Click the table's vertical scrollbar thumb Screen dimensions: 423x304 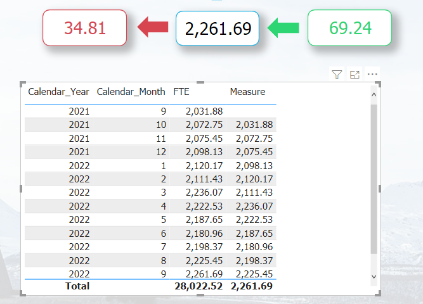374,179
